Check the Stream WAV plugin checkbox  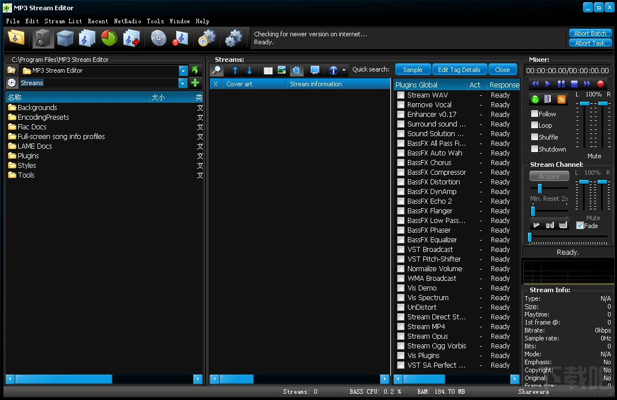coord(401,95)
